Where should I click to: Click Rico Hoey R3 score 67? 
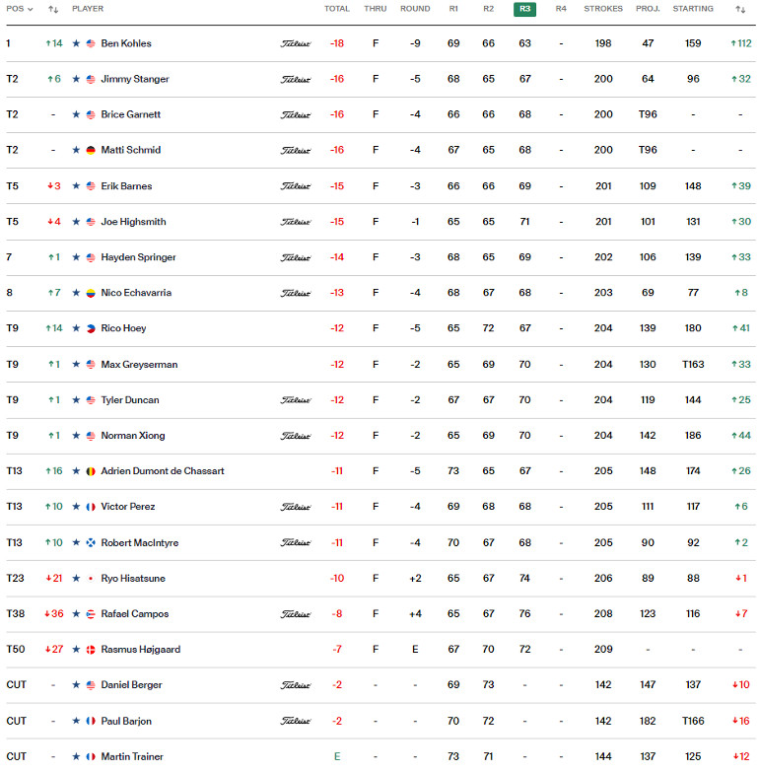525,328
